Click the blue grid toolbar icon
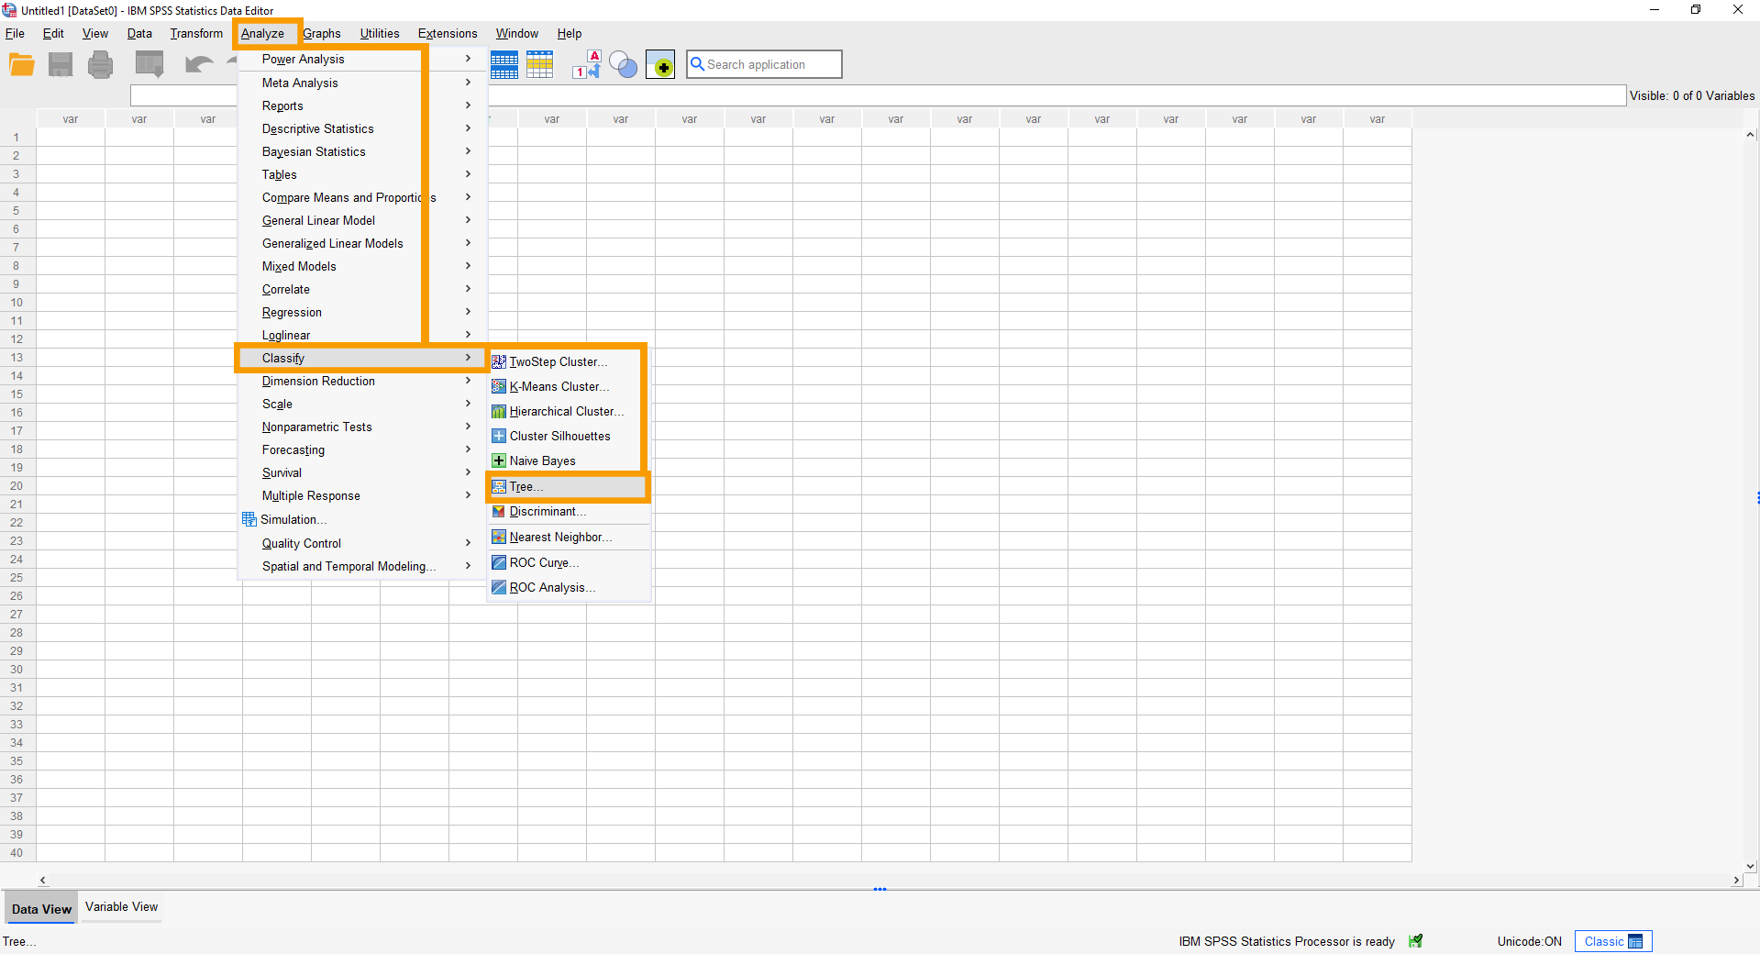1760x954 pixels. click(504, 64)
